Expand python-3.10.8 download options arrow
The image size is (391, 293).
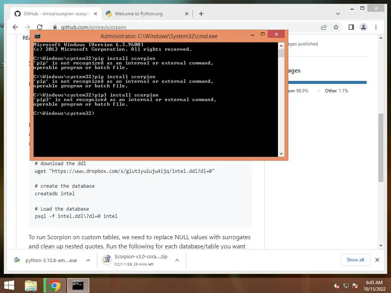tap(88, 260)
